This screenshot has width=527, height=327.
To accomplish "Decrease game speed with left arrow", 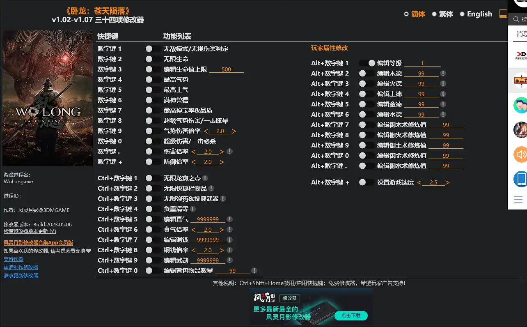I will tap(419, 183).
